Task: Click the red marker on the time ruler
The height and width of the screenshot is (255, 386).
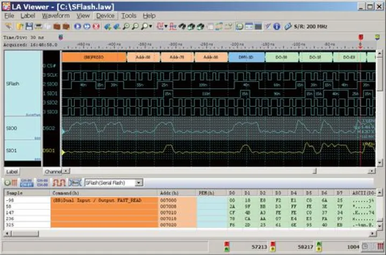Action: pyautogui.click(x=360, y=38)
